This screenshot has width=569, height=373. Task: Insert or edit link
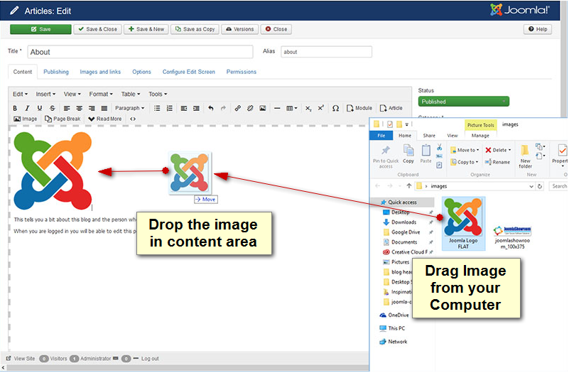[238, 108]
